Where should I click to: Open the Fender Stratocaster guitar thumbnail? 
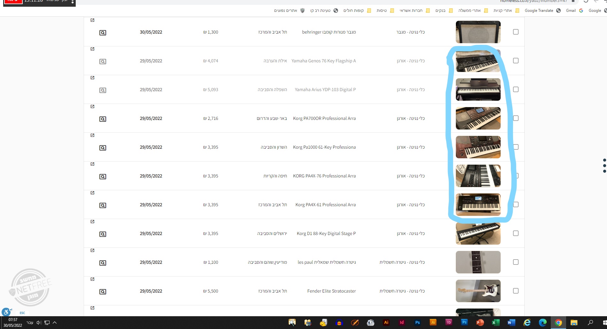(x=478, y=291)
